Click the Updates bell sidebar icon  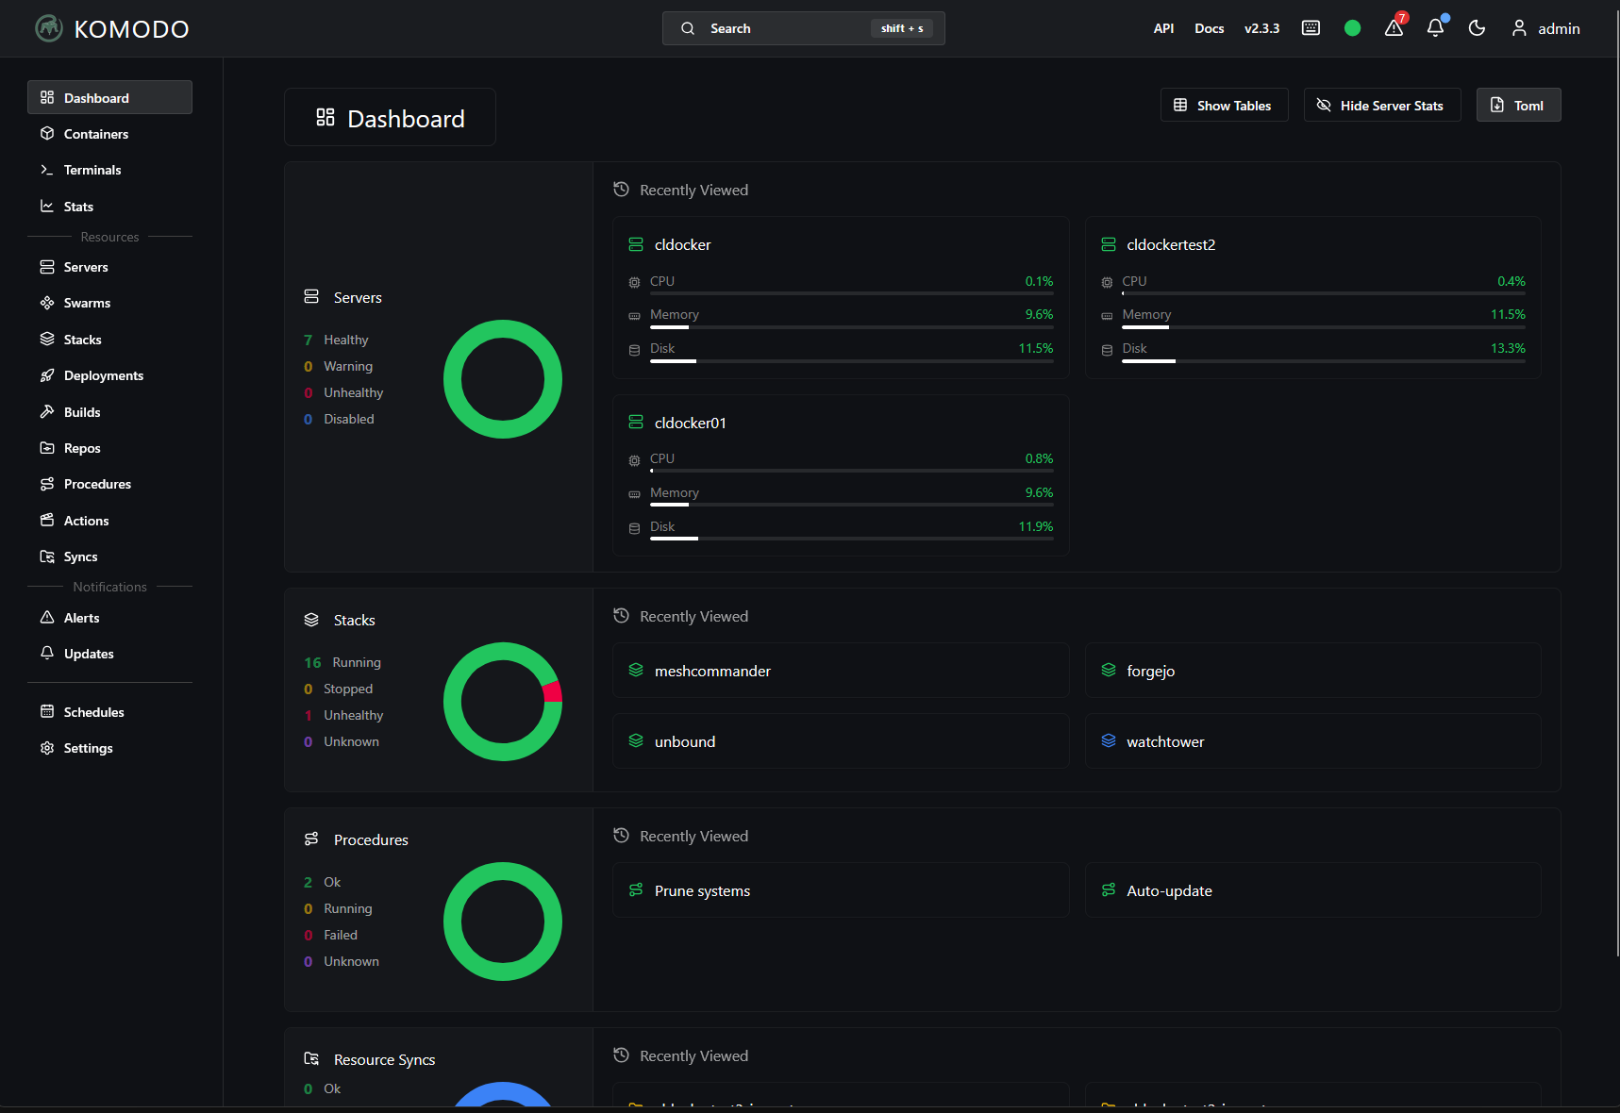point(47,653)
